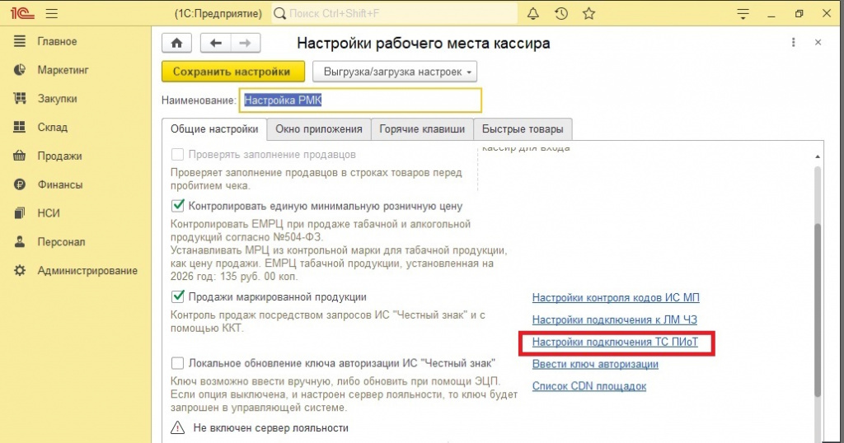Uncheck Контролировать единую минимальную розничную цену

coord(177,206)
